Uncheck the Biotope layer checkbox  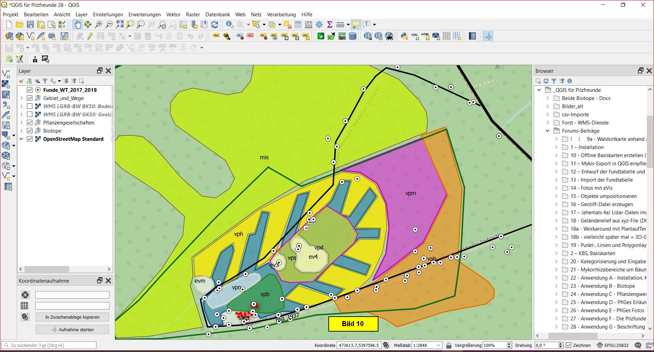tap(30, 131)
